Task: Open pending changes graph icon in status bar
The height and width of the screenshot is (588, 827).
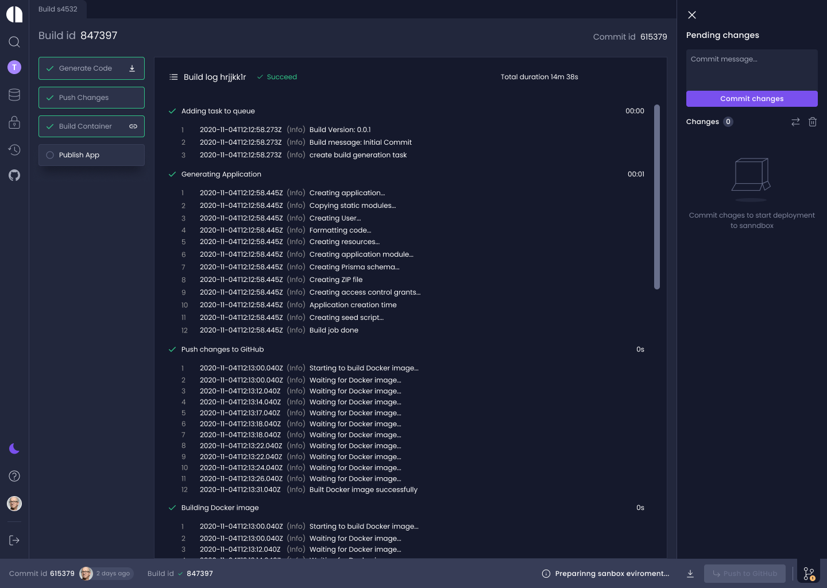Action: (x=809, y=573)
